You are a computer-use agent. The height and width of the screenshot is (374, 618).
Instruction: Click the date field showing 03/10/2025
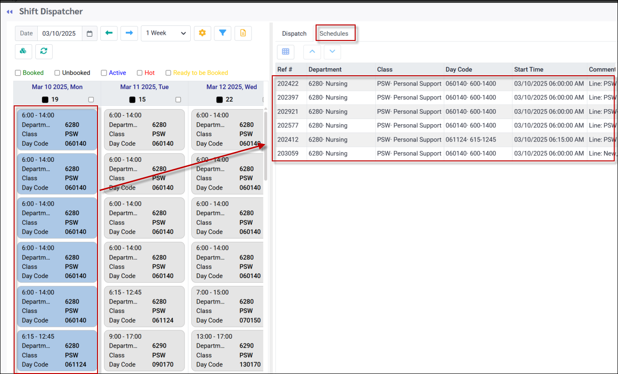coord(59,33)
